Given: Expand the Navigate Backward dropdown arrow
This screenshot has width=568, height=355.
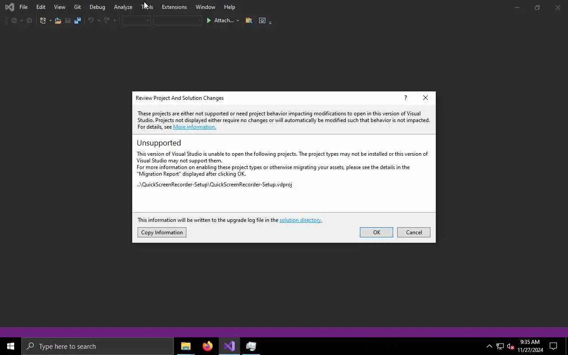Looking at the screenshot, I should click(x=21, y=20).
